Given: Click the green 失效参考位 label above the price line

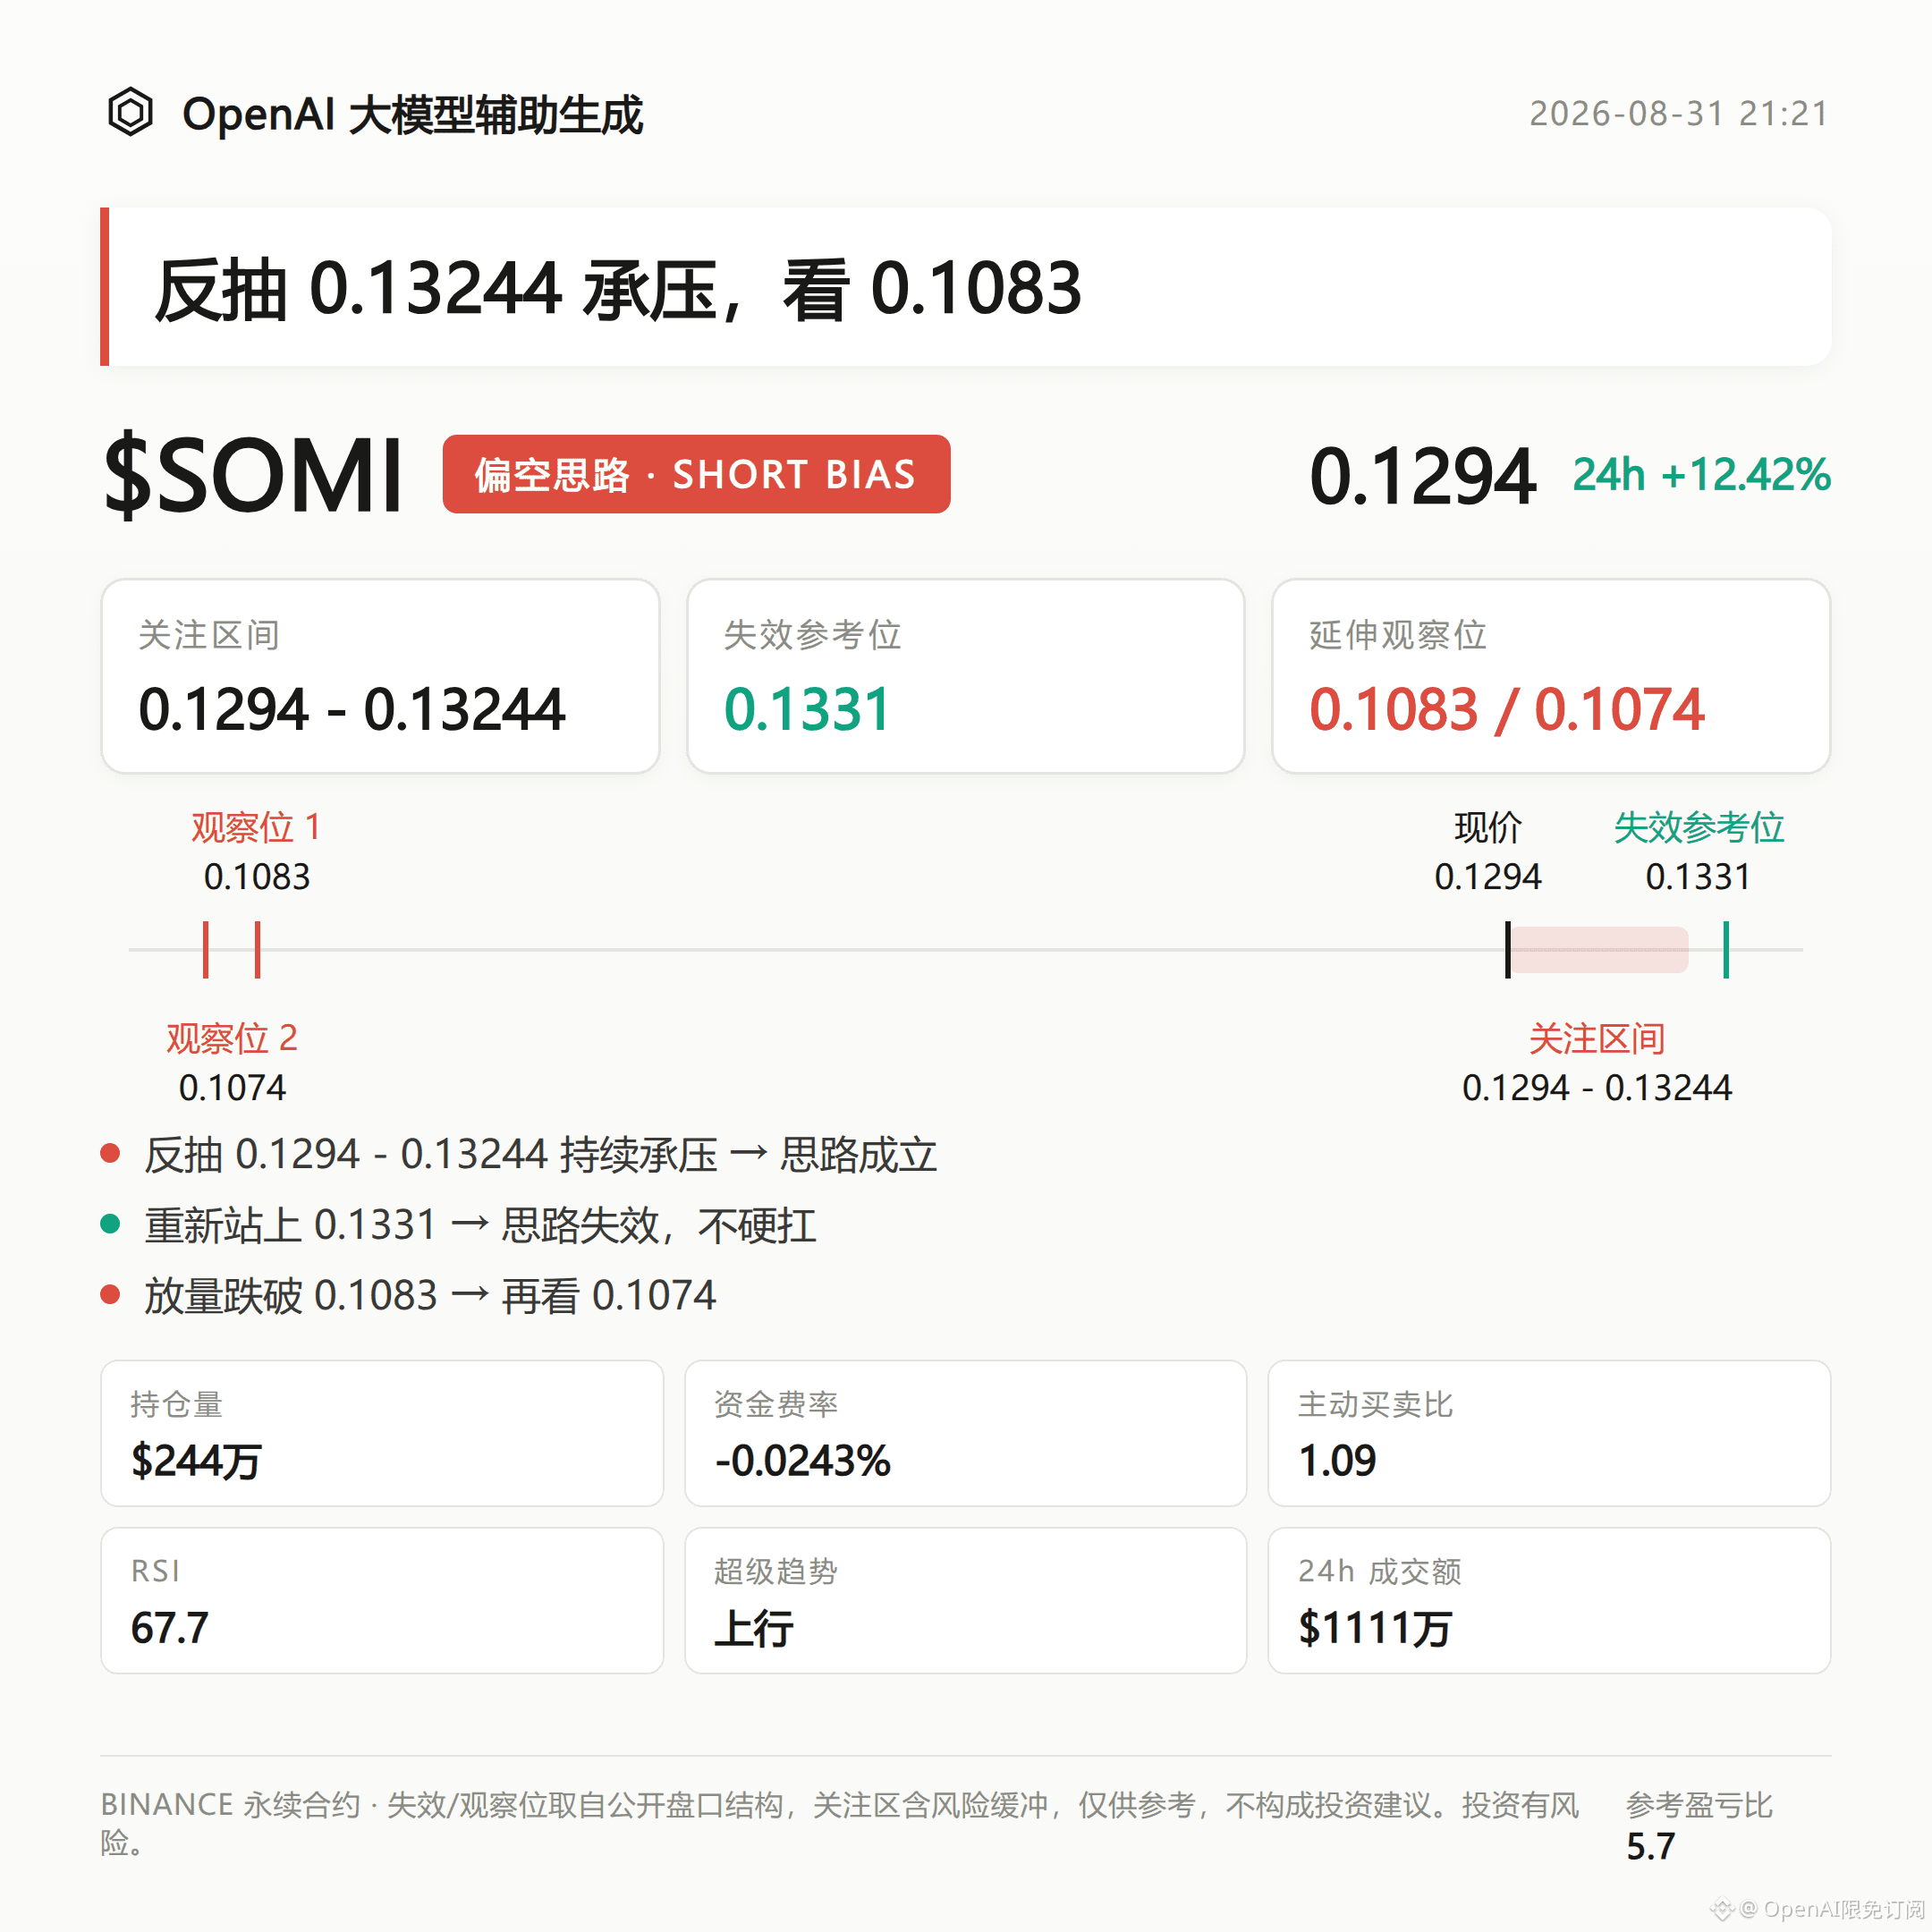Looking at the screenshot, I should (x=1699, y=828).
